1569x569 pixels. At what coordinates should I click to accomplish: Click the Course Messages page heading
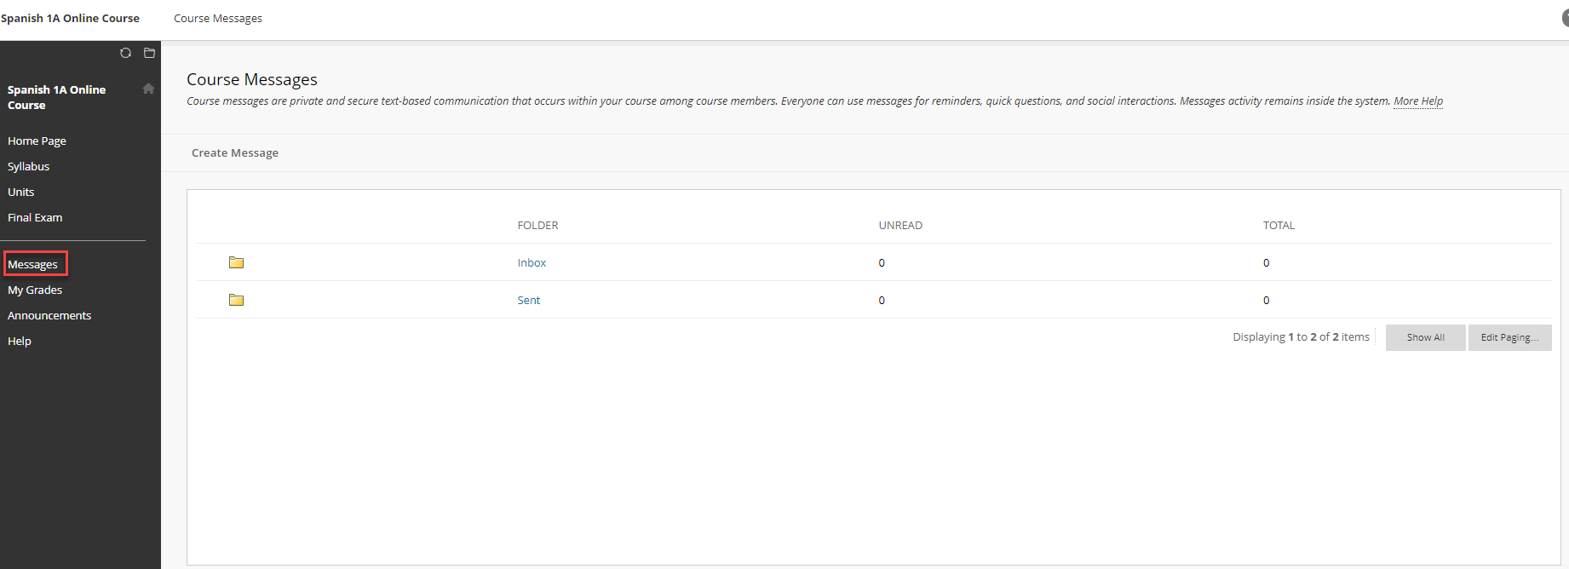pos(252,79)
